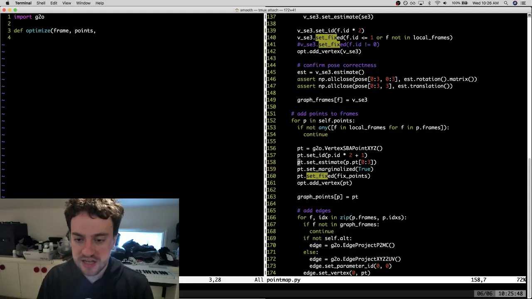Click 'g2o.EdgeProjectXYZ2UV()' on line 172
Screen dimensions: 532x299
[x=366, y=259]
